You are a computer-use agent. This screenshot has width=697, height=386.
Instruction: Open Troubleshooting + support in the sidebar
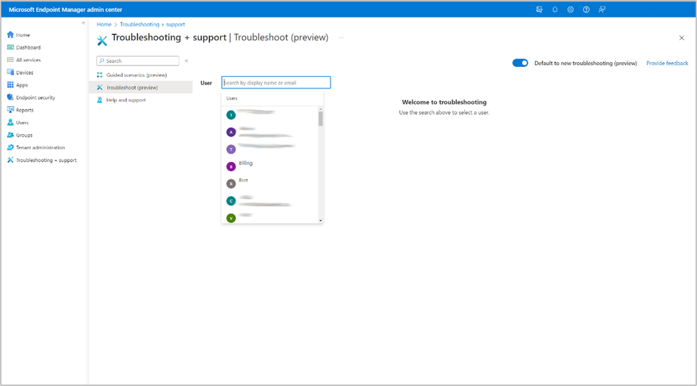(x=42, y=160)
